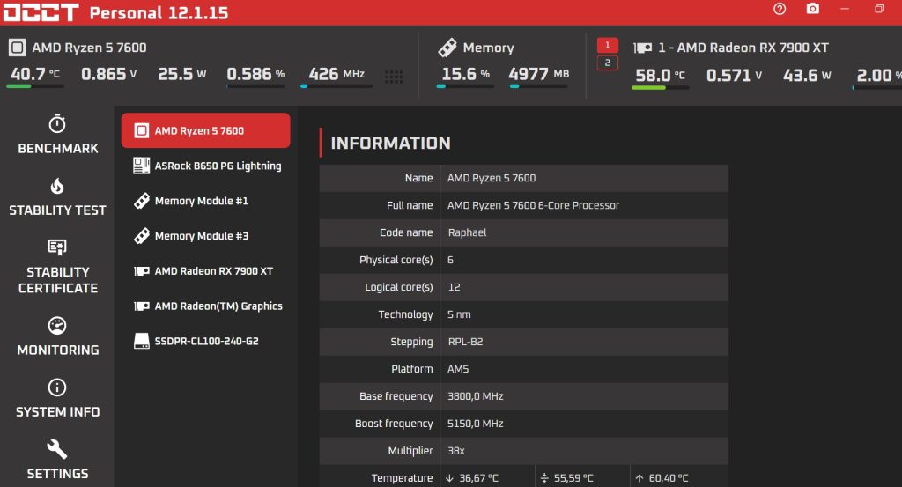This screenshot has width=902, height=487.
Task: Click CPU usage 0.586 % reading
Action: click(x=255, y=74)
